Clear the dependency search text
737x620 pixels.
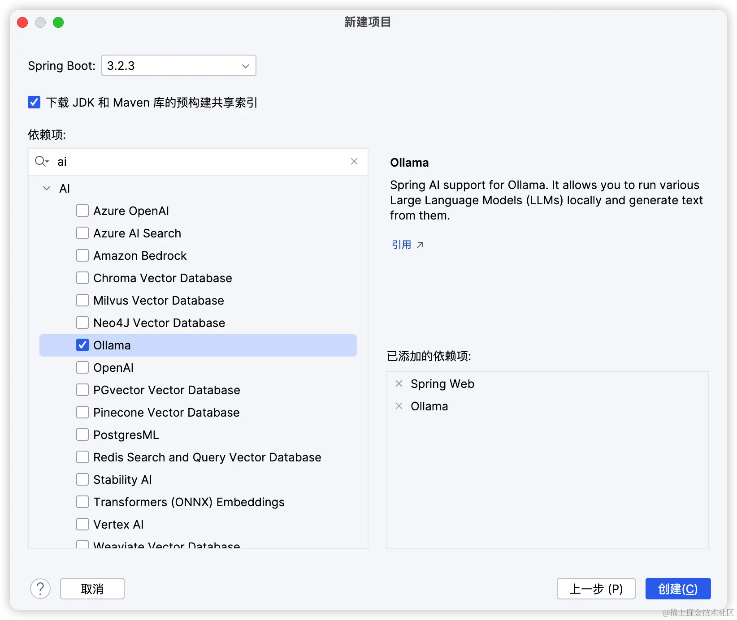354,161
